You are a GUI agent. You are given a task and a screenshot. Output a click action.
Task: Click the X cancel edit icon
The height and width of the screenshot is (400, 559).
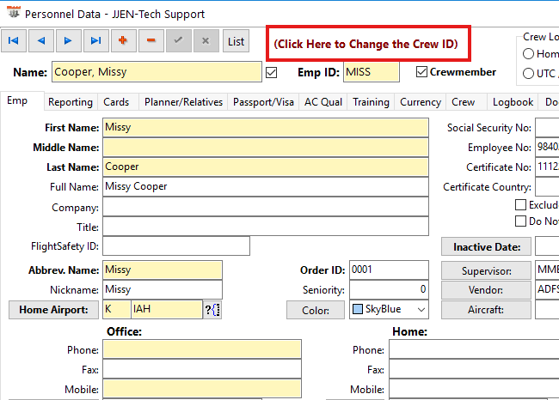point(205,40)
